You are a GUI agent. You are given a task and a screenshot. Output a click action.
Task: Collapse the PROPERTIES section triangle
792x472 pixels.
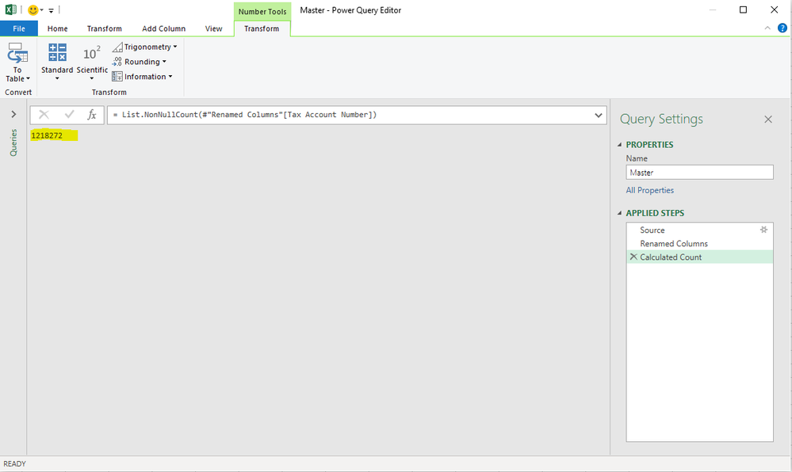point(620,144)
